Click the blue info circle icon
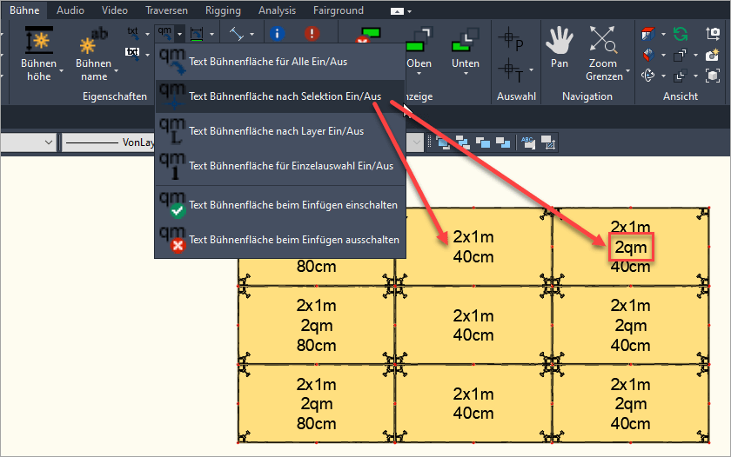Viewport: 731px width, 457px height. (x=278, y=34)
